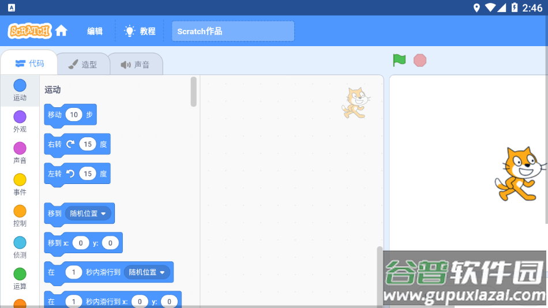The image size is (548, 308).
Task: Click seconds value in 滑行到 x y block
Action: coord(74,301)
